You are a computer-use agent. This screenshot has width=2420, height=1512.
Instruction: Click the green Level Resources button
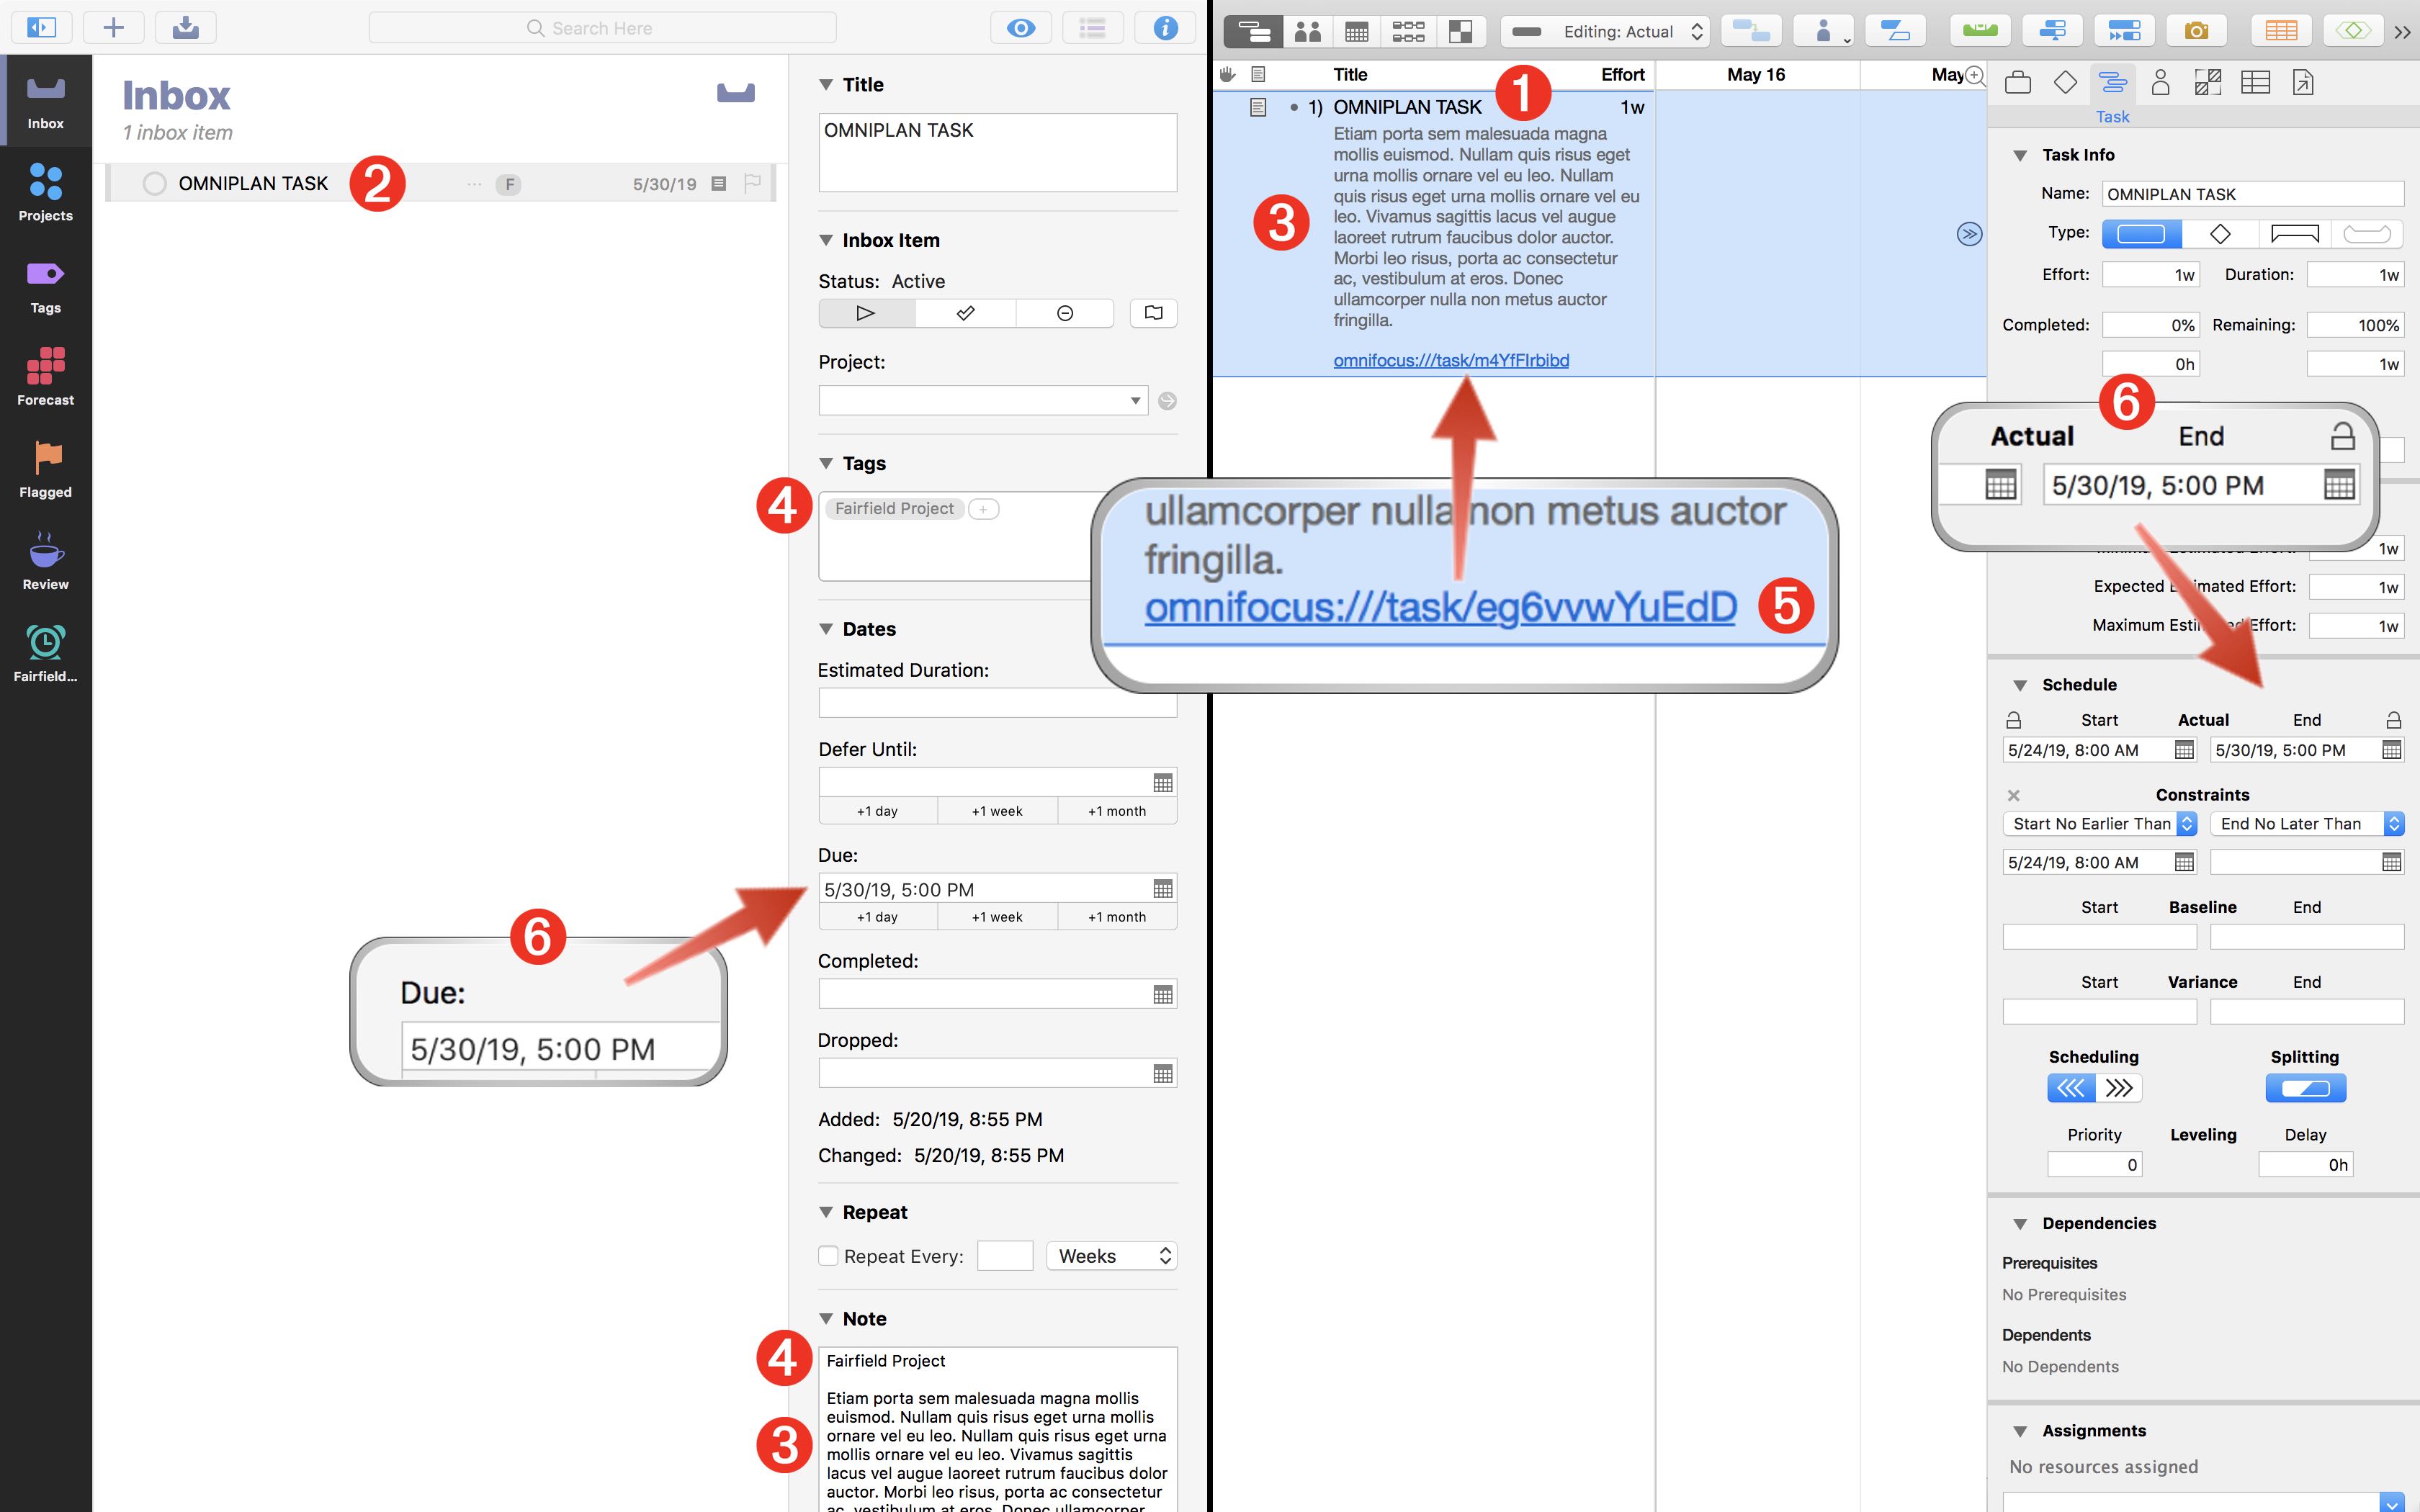click(x=1980, y=31)
